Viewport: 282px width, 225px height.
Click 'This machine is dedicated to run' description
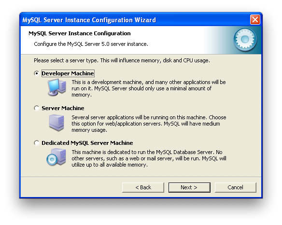pos(149,158)
